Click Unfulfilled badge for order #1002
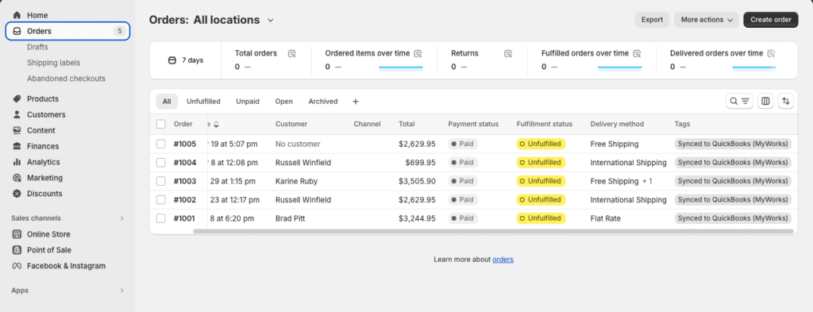The height and width of the screenshot is (312, 813). click(x=541, y=199)
